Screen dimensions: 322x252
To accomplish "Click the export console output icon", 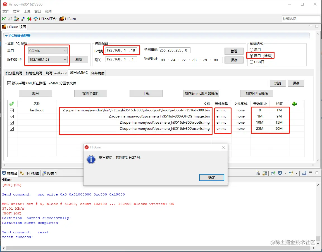I will (304, 173).
